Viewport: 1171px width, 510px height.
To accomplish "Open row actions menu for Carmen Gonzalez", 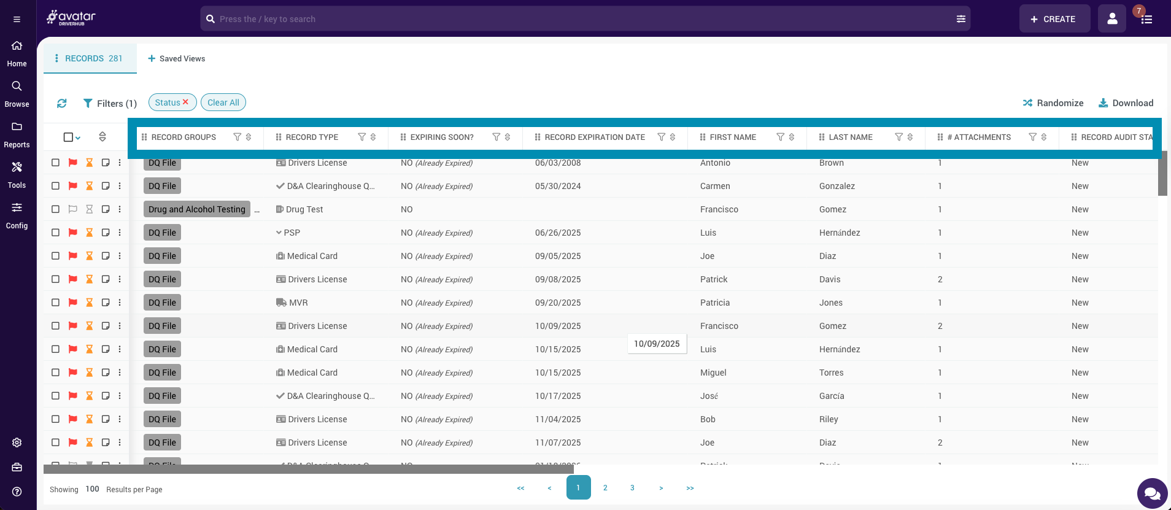I will 120,186.
